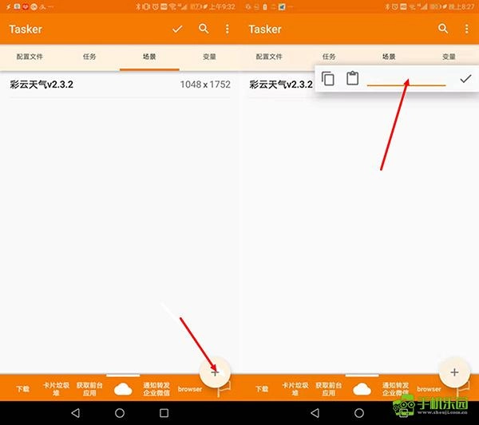479x425 pixels.
Task: Select the 变量 tab on left screen
Action: pos(209,57)
